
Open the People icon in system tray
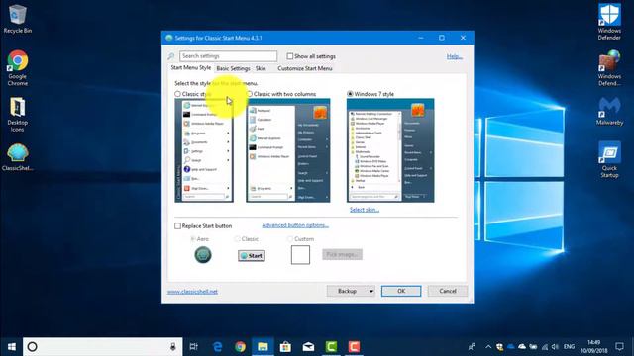pos(472,347)
